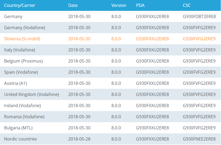This screenshot has width=221, height=145.
Task: Open the Slovenia (Si.mobil) firmware link
Action: coord(22,39)
